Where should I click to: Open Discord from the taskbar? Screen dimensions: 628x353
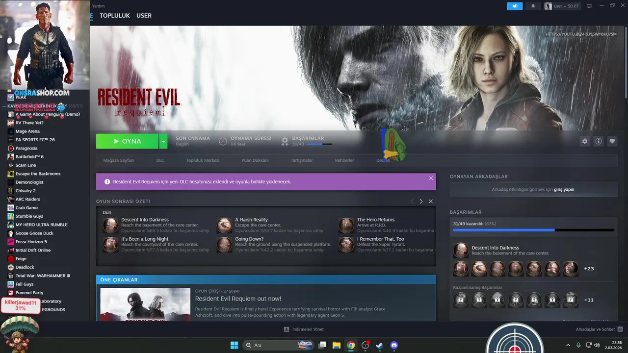[x=393, y=345]
